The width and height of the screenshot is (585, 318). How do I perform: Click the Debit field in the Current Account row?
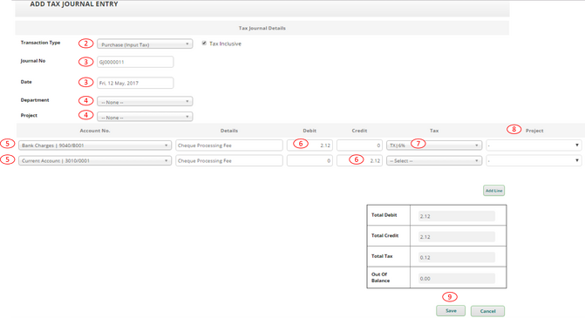310,160
